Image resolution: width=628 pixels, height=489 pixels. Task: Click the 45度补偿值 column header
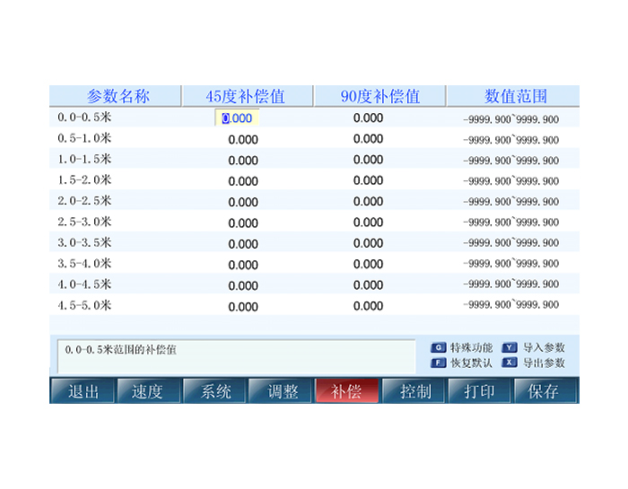point(246,96)
